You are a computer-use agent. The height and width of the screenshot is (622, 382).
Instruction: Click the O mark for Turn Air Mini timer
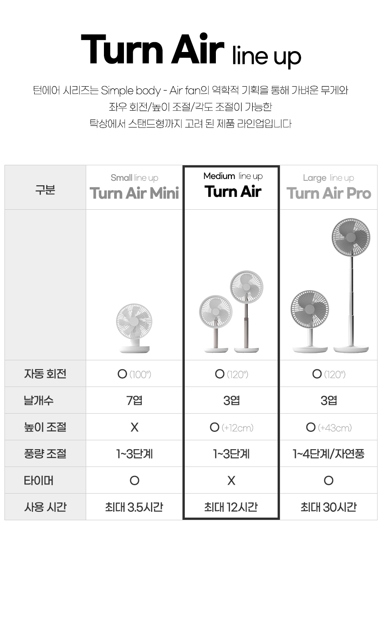tap(134, 480)
